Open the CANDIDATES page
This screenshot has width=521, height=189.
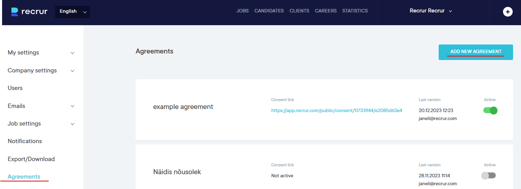(x=269, y=11)
